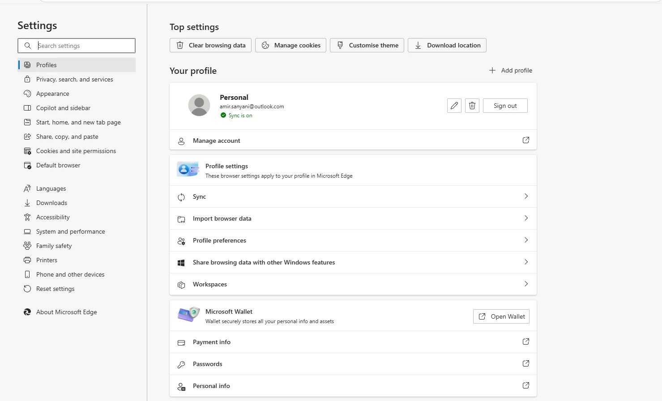
Task: Open Phone and other devices settings
Action: [77, 274]
